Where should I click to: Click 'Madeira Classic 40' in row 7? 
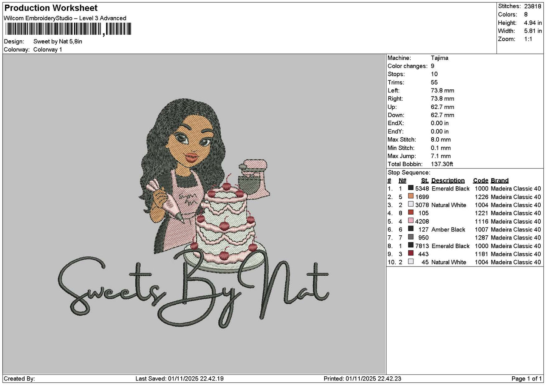(516, 238)
